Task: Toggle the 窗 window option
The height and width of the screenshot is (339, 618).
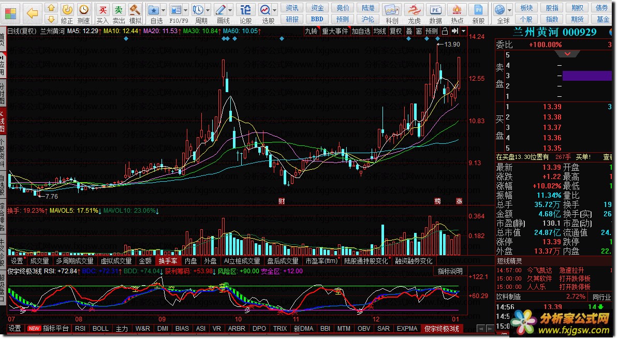Action: coord(419,31)
